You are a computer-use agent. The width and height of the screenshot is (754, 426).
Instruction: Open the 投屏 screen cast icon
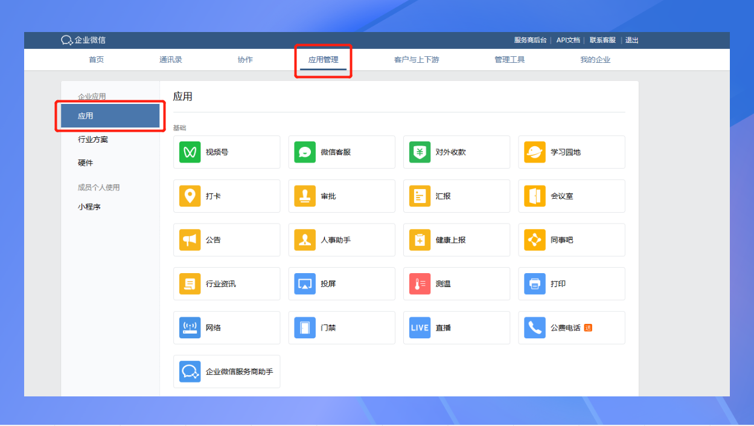(x=305, y=284)
